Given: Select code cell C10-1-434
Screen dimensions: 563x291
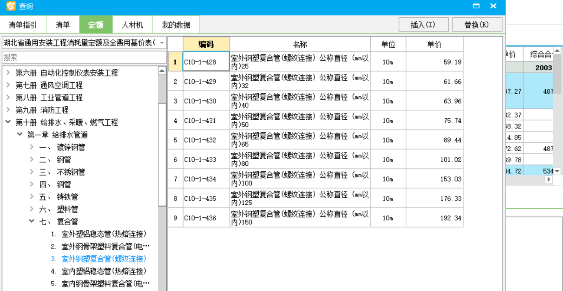Looking at the screenshot, I should (206, 179).
